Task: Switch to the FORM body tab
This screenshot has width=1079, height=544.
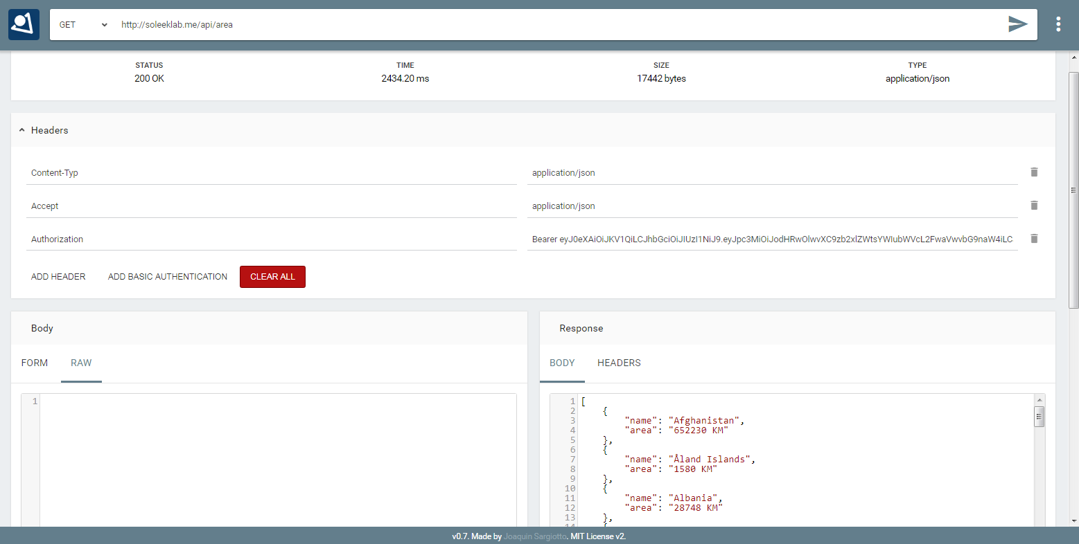Action: point(35,363)
